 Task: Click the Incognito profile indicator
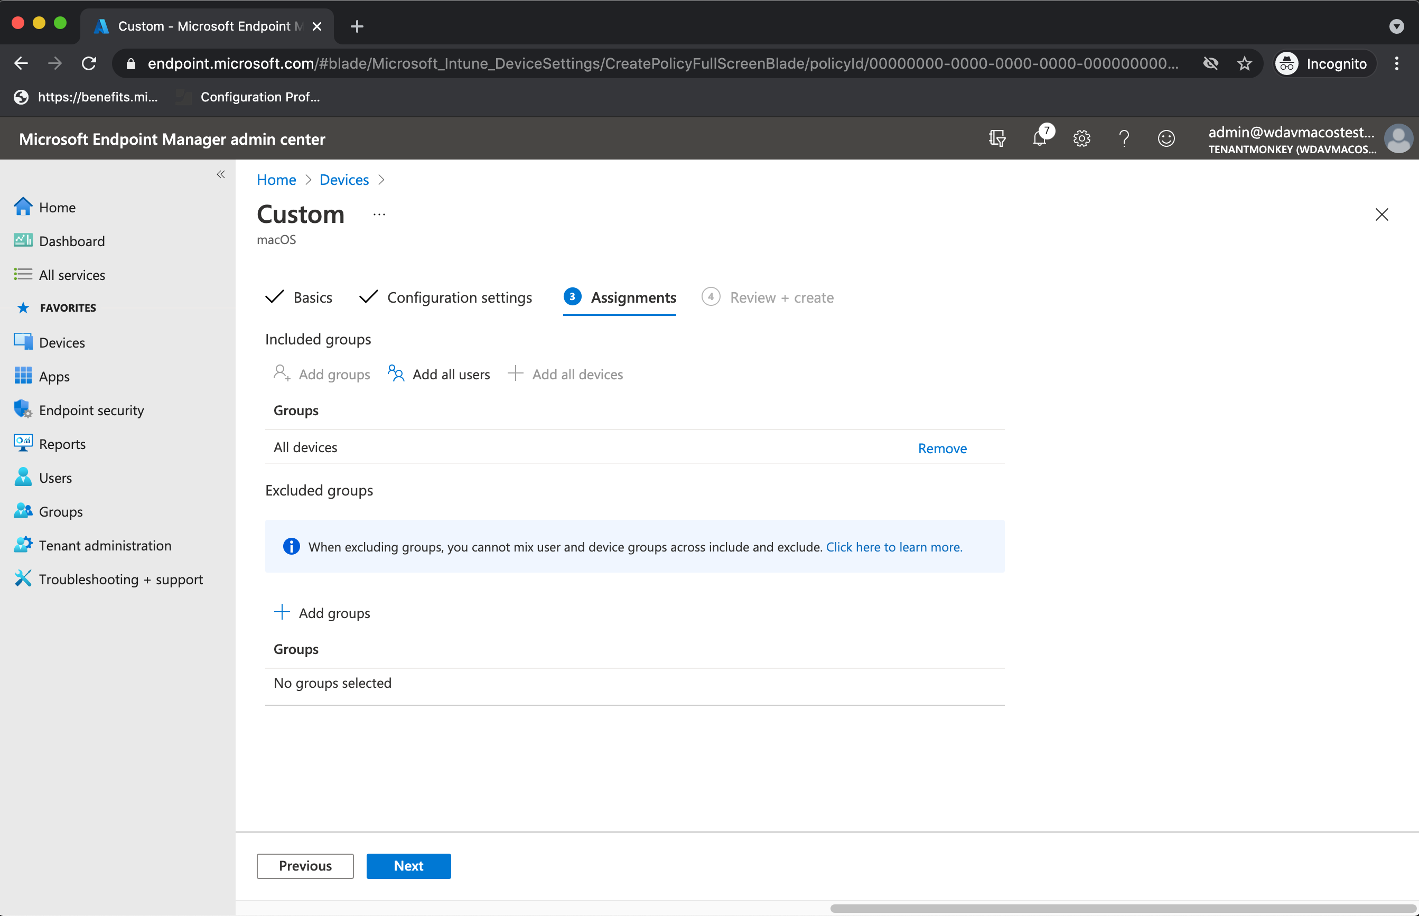coord(1325,63)
